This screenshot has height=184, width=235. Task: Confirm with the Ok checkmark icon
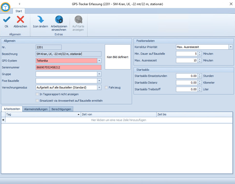[6, 20]
